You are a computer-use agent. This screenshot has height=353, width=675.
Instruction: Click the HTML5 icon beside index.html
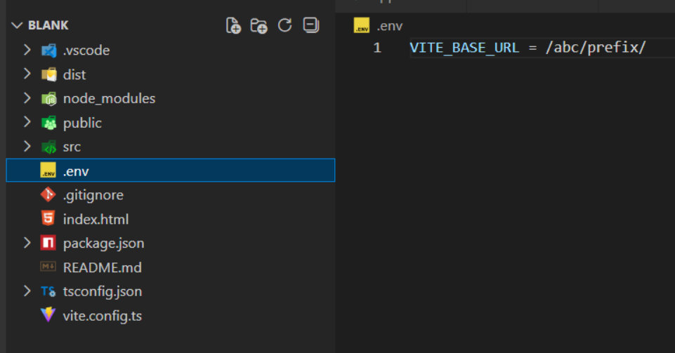(x=48, y=219)
